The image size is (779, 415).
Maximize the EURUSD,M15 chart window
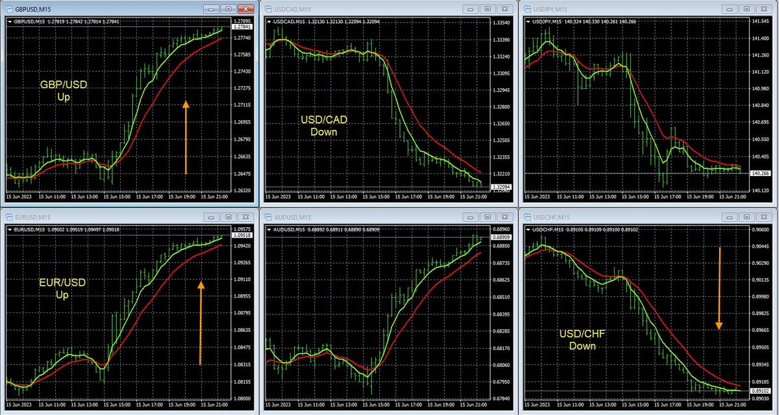click(229, 216)
